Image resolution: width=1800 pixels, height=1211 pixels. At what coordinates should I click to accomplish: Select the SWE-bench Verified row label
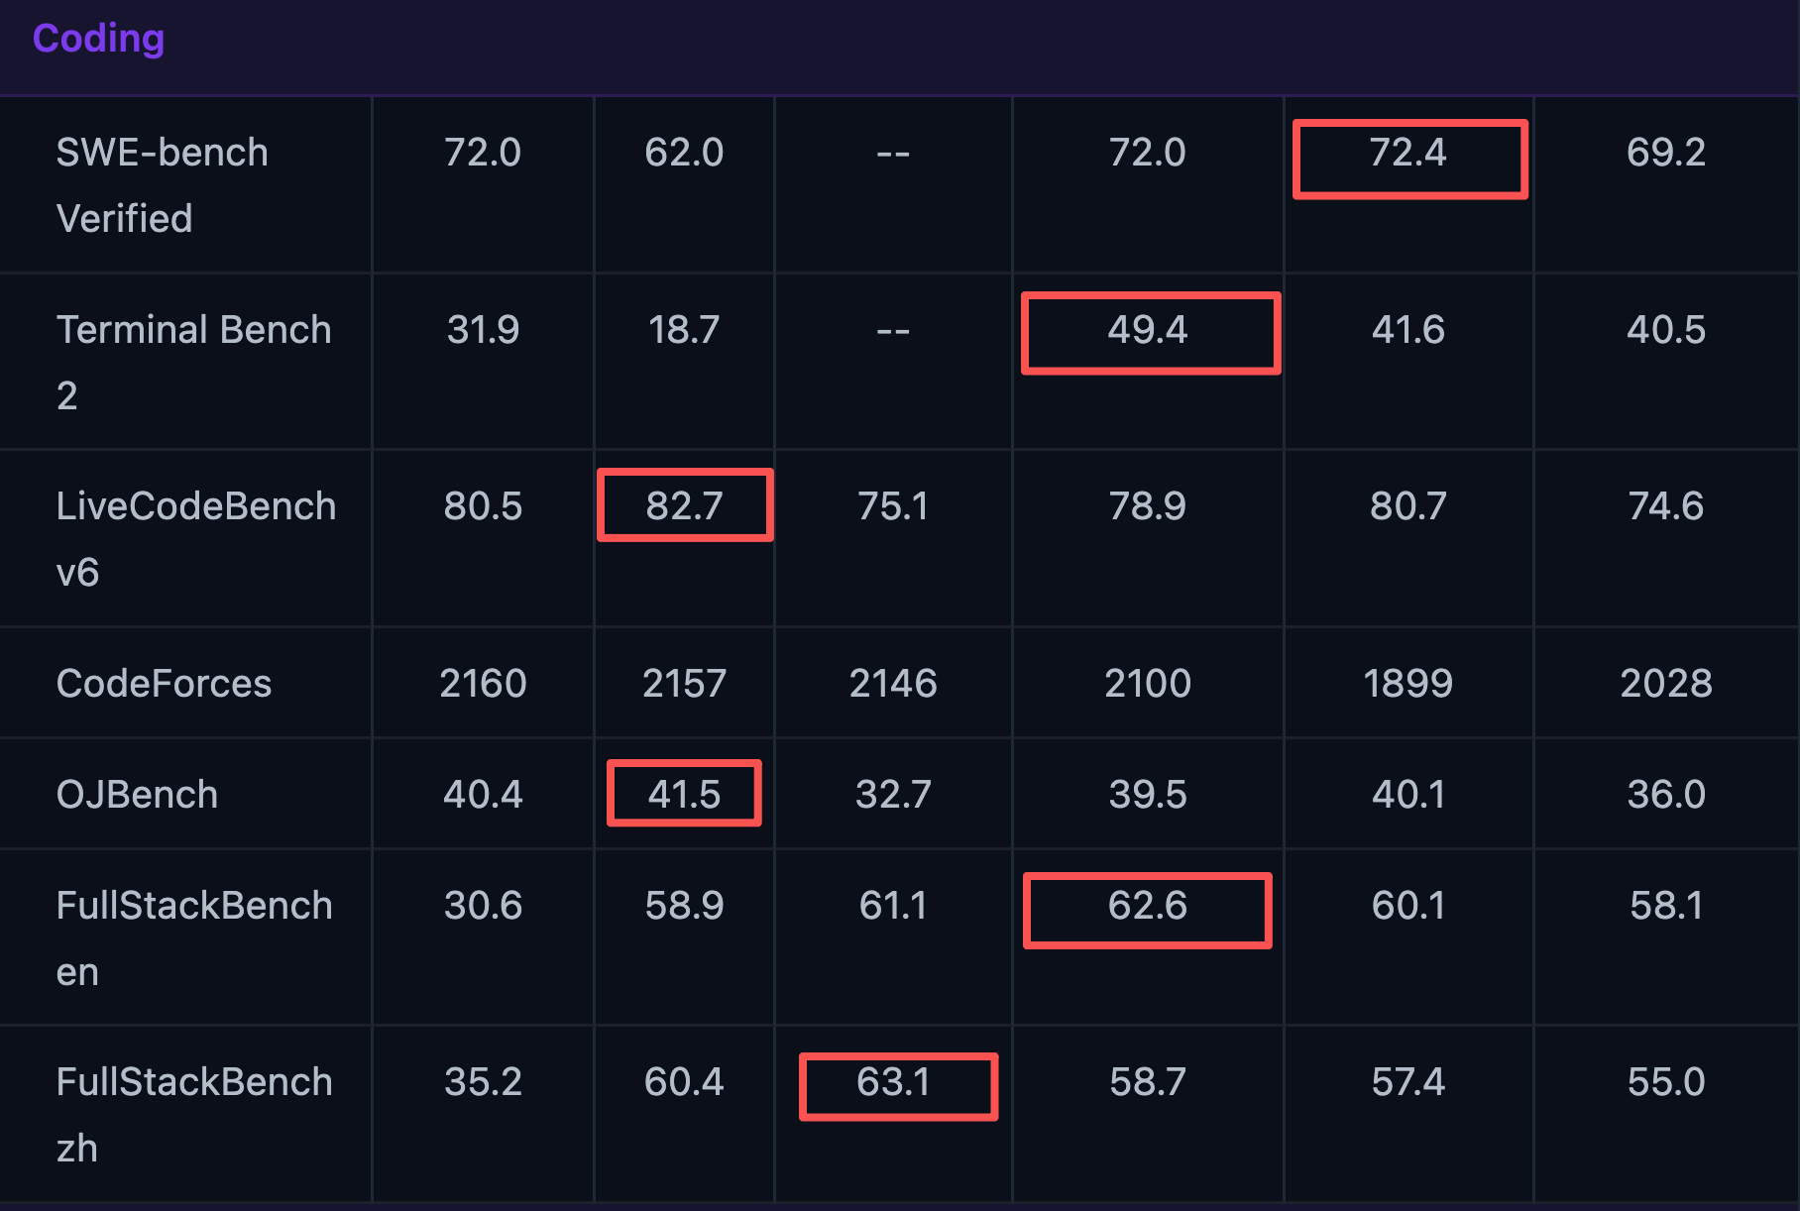click(162, 184)
